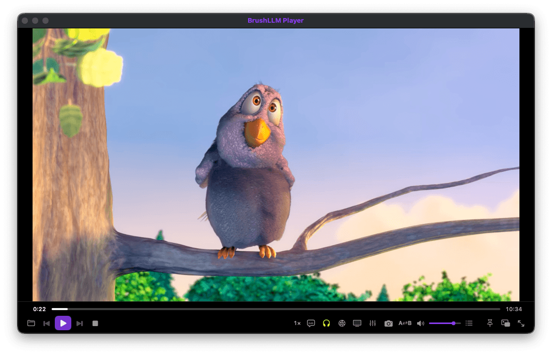Click the video frame showing the bird

275,165
